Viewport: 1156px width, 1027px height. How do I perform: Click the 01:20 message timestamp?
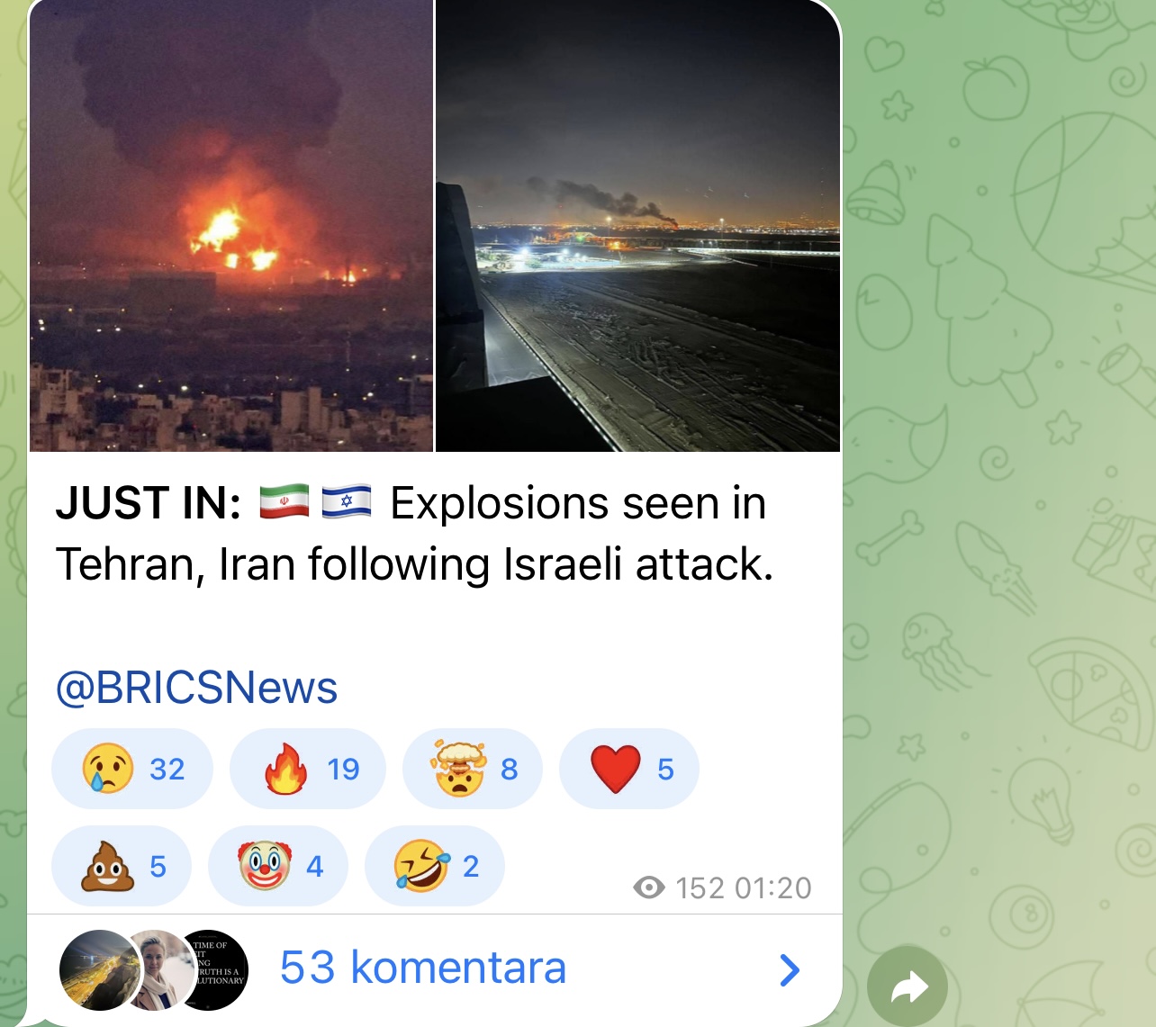773,888
